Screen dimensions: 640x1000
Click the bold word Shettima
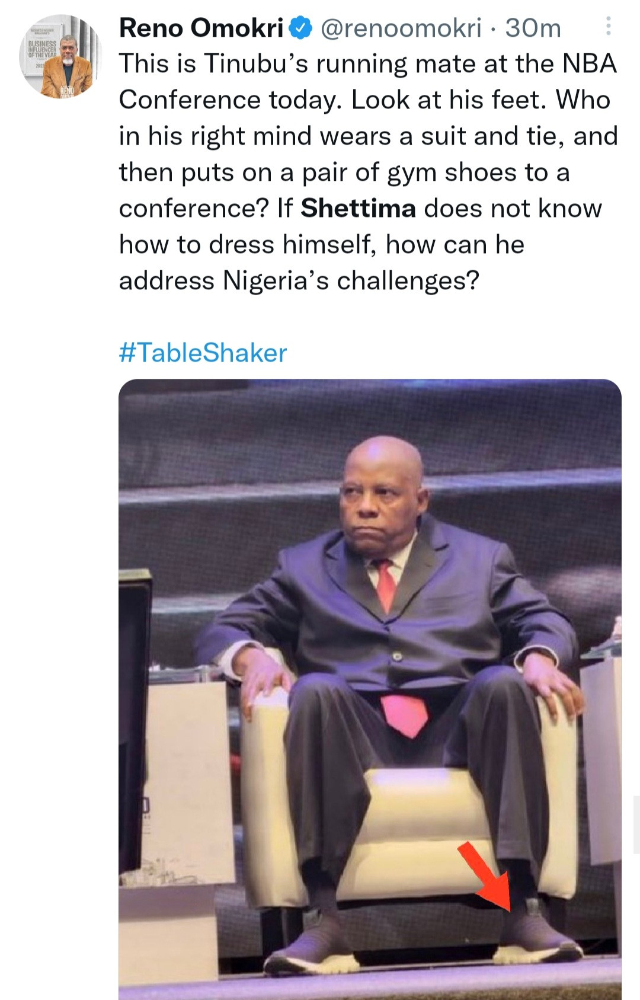click(x=358, y=208)
